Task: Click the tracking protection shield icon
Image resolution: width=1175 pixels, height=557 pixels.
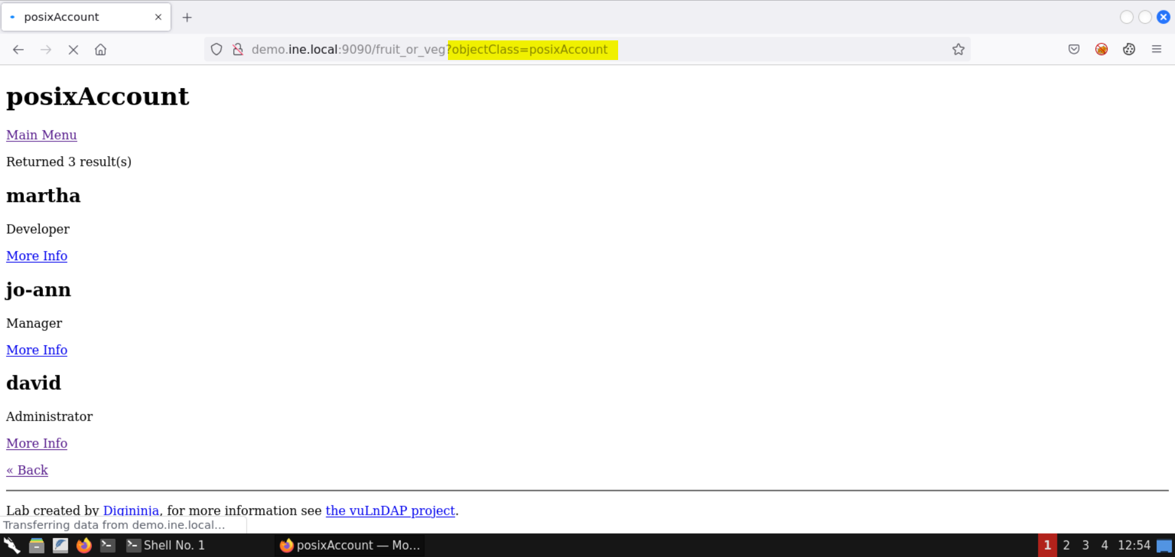Action: click(216, 50)
